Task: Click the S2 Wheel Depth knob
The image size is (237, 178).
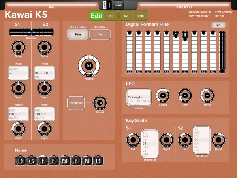Action: [x=44, y=129]
